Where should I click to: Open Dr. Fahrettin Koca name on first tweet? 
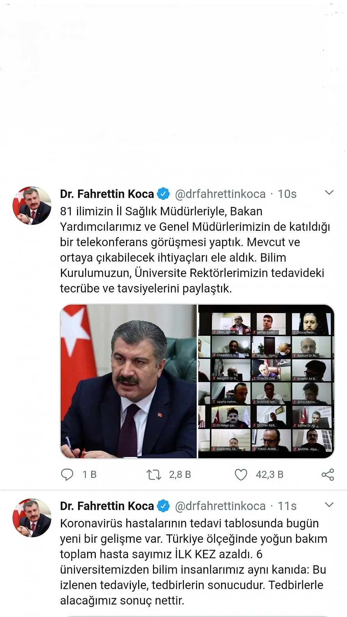[107, 194]
